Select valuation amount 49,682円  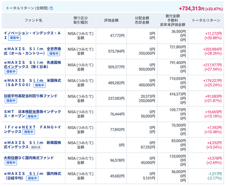117,176
